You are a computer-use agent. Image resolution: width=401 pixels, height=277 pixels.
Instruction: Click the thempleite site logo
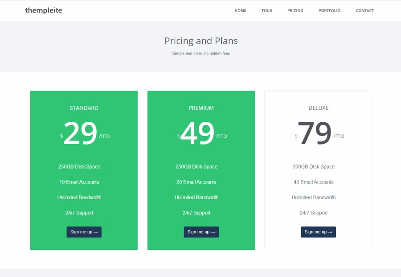(x=44, y=10)
